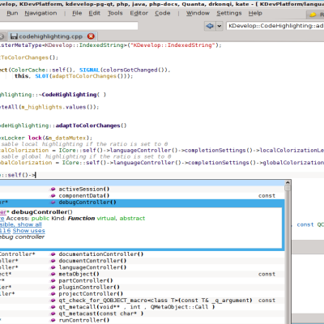Click function icon beside componentData()
The image size is (324, 324).
tap(53, 196)
